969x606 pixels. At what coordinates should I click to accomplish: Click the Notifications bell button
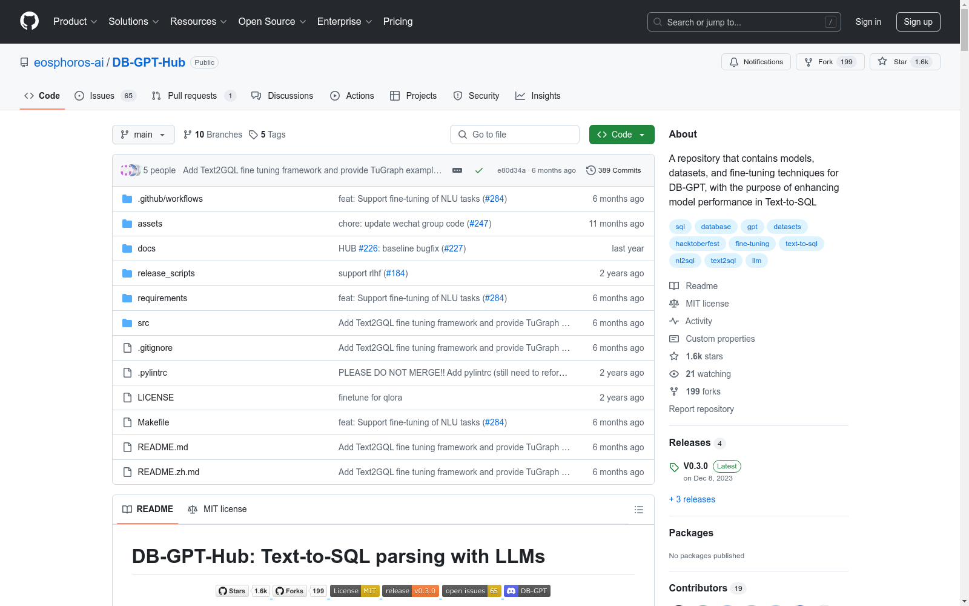756,62
